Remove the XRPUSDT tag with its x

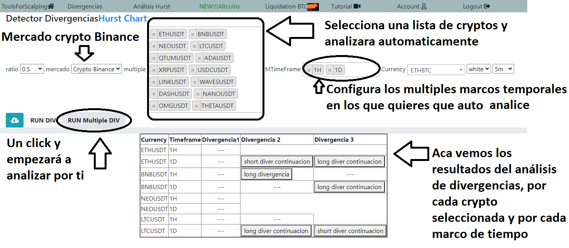154,70
